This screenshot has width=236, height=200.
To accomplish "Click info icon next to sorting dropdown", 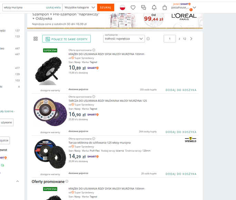I will pyautogui.click(x=148, y=39).
